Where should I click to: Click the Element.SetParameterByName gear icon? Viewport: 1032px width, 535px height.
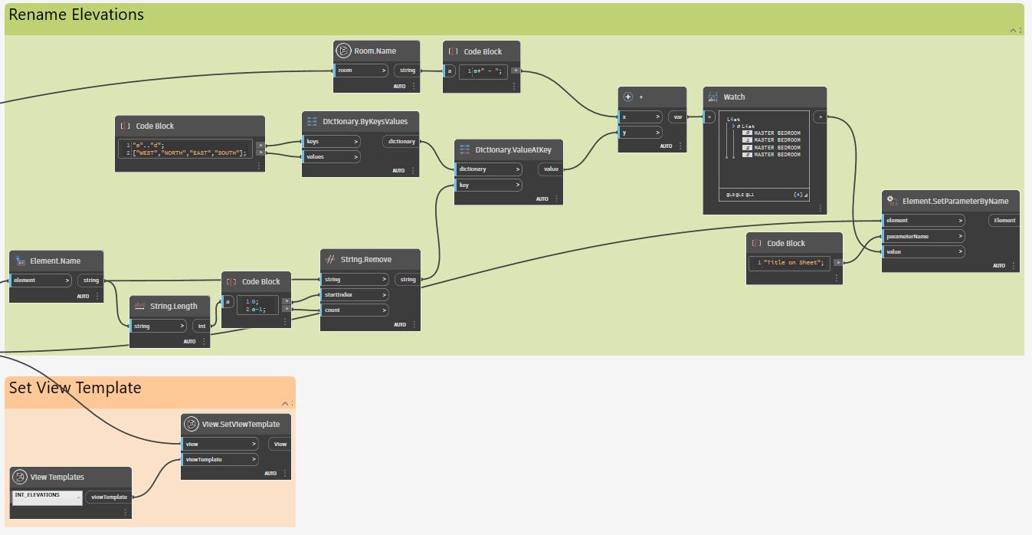click(x=892, y=200)
